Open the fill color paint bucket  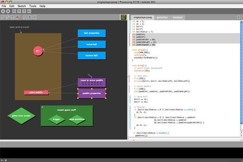[x=17, y=17]
